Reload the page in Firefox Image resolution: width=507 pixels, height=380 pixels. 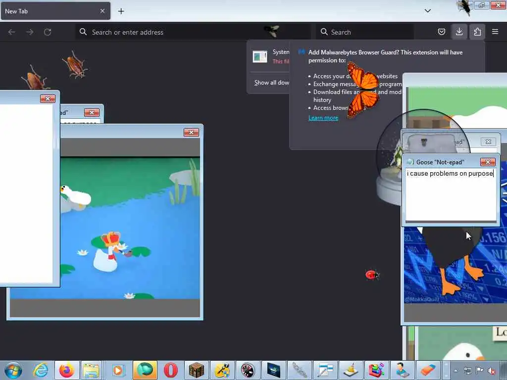(48, 32)
